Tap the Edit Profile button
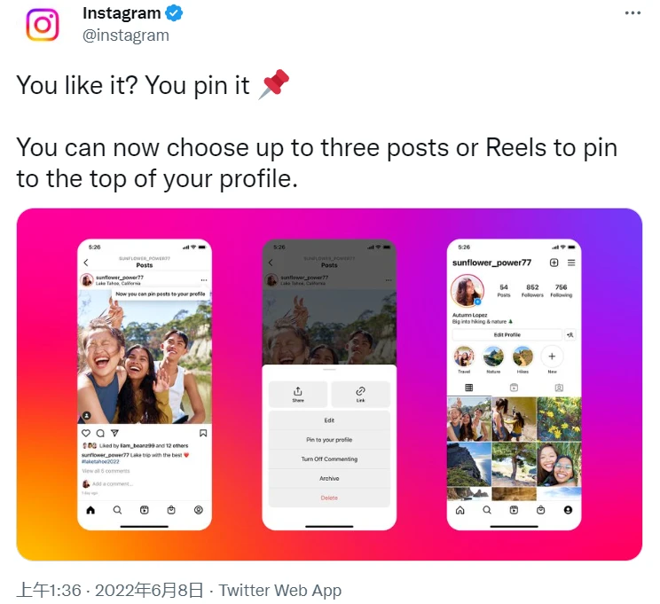 [x=507, y=334]
